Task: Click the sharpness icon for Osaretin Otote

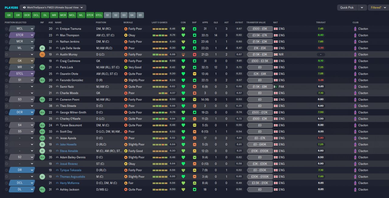Action: coord(194,74)
